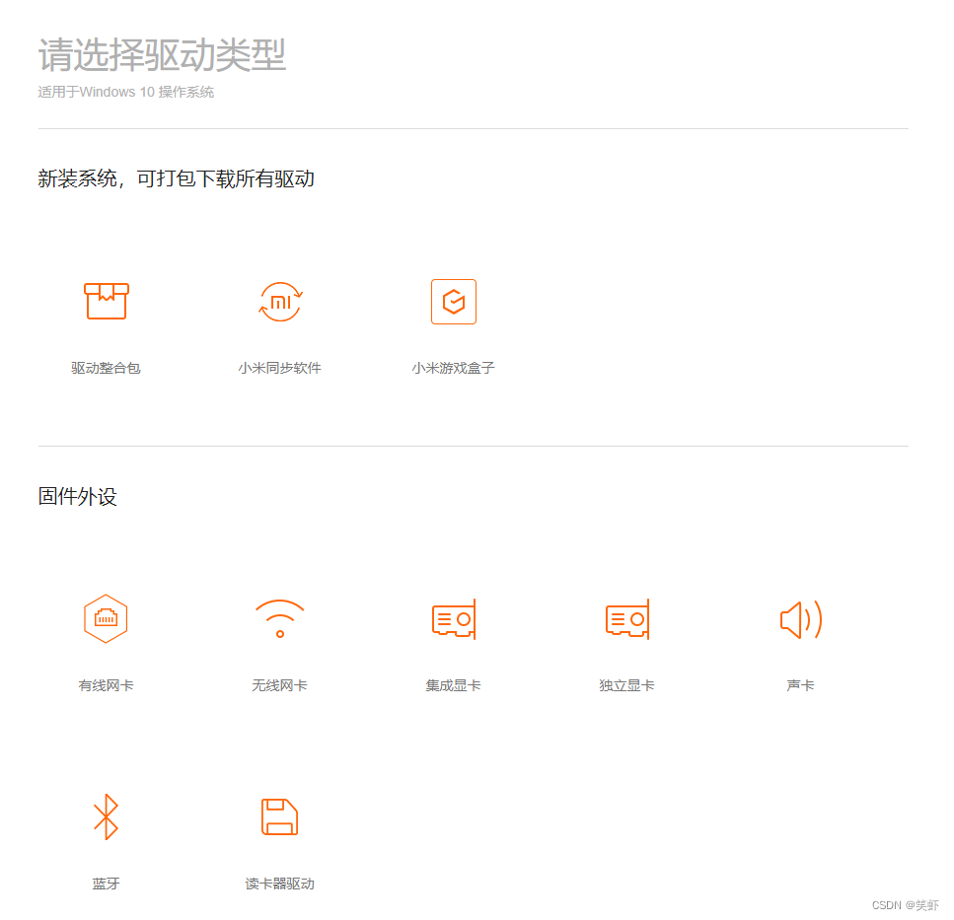Click the 小米同步软件 text label
This screenshot has width=954, height=920.
[280, 368]
